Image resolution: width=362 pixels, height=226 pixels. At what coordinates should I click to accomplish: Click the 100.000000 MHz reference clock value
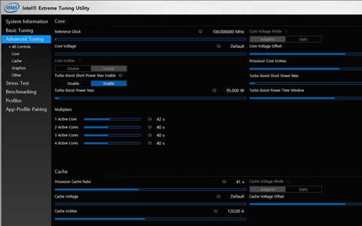point(228,31)
